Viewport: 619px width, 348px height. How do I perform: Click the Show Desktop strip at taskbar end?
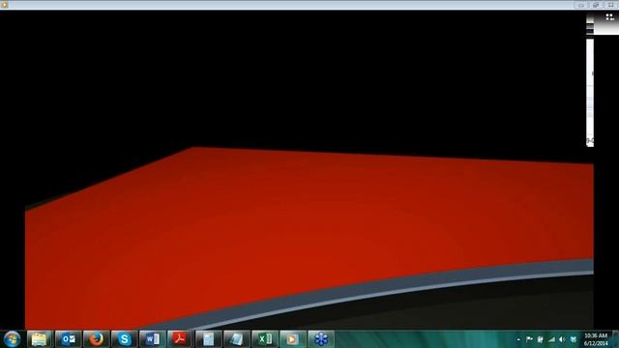[615, 339]
